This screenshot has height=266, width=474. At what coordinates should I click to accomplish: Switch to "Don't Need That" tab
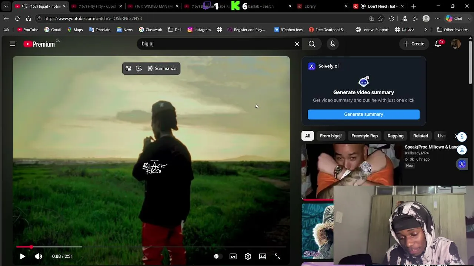378,6
